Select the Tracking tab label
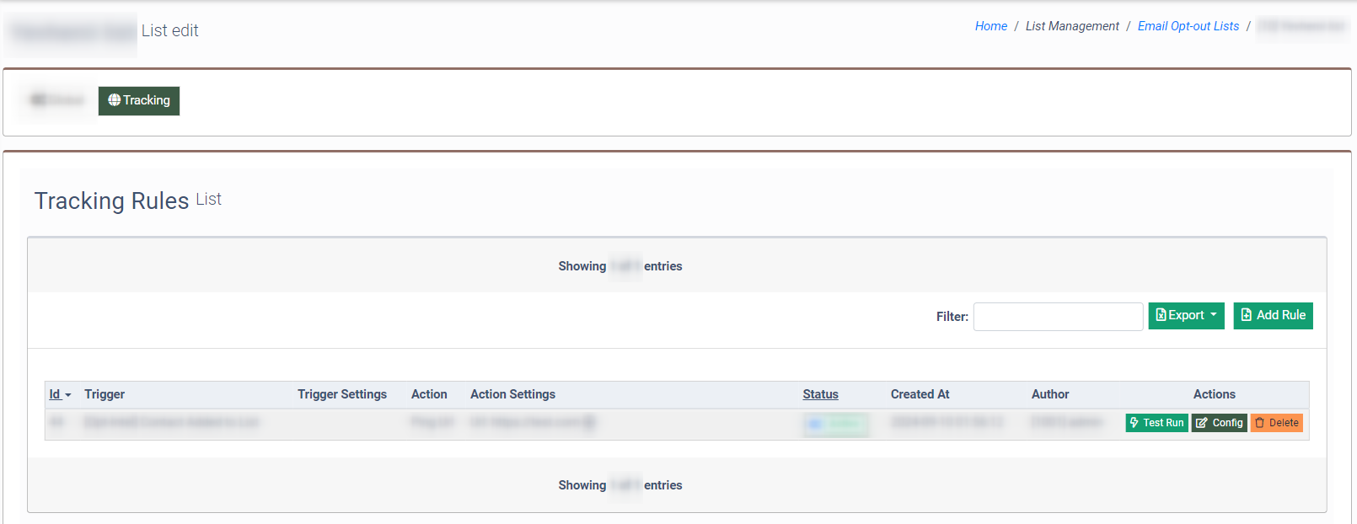 (147, 100)
